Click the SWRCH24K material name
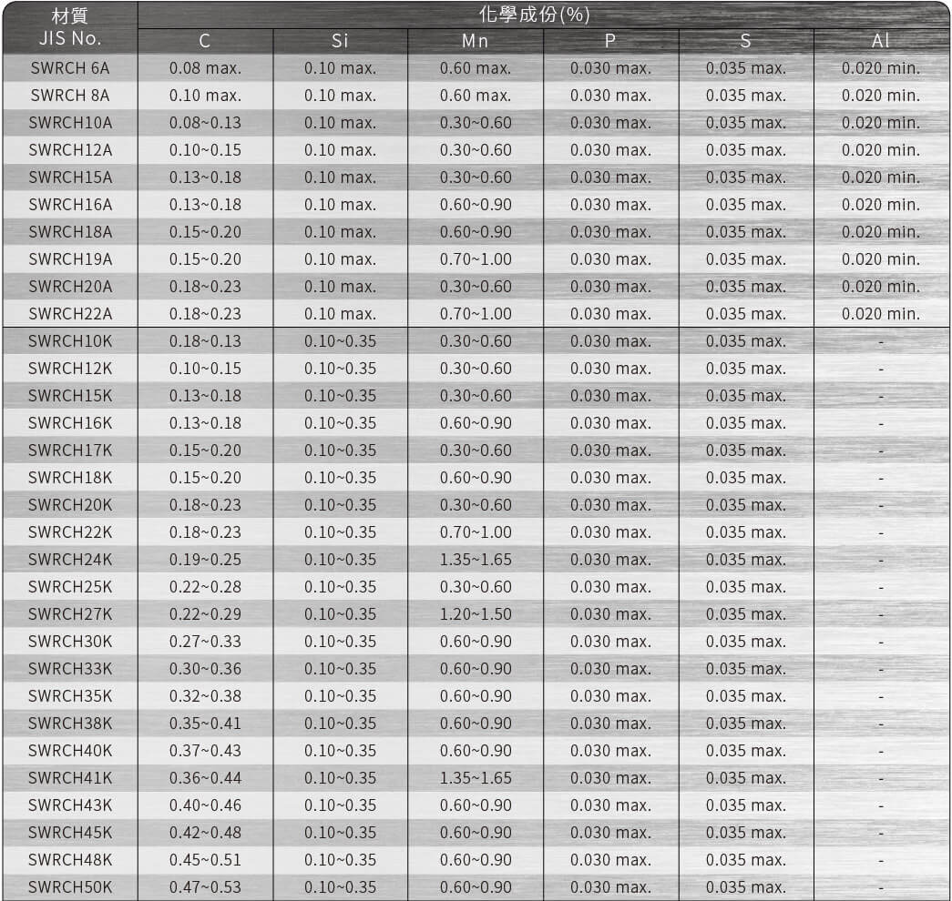The image size is (952, 901). tap(70, 560)
